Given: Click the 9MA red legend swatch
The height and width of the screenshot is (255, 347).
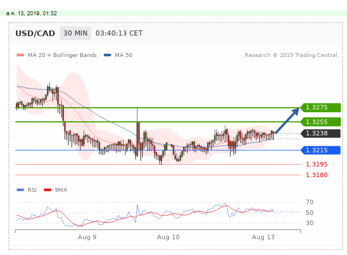Looking at the screenshot, I should tap(47, 190).
